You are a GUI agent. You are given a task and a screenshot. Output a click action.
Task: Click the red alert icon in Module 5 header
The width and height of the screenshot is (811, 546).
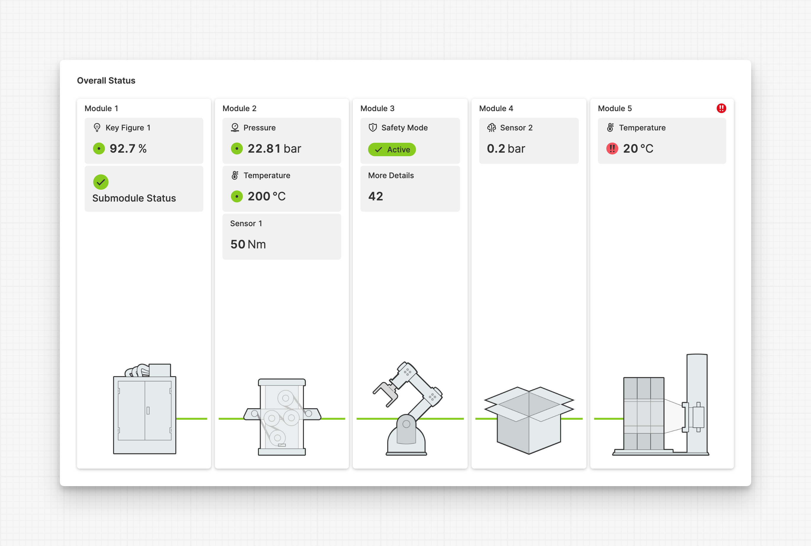point(721,108)
